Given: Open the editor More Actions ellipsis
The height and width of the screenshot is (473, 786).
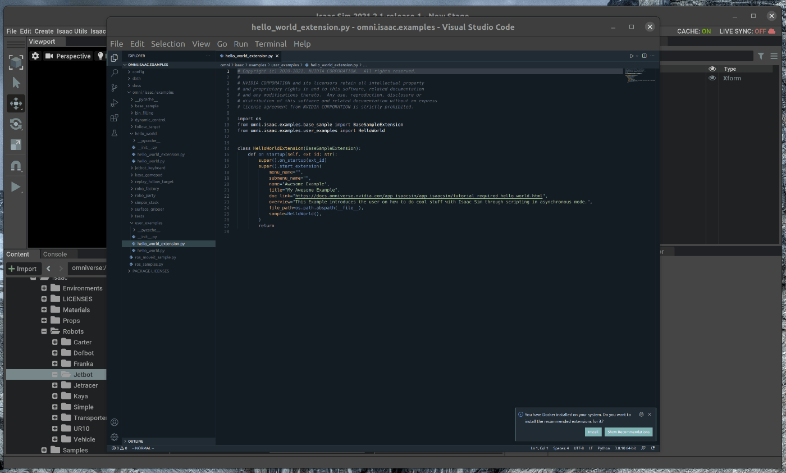Looking at the screenshot, I should click(653, 56).
